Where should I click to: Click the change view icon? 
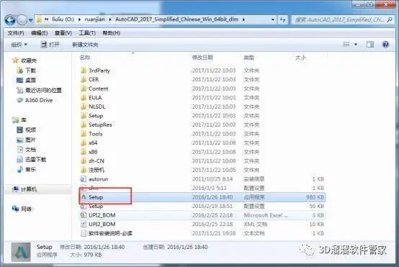[346, 45]
